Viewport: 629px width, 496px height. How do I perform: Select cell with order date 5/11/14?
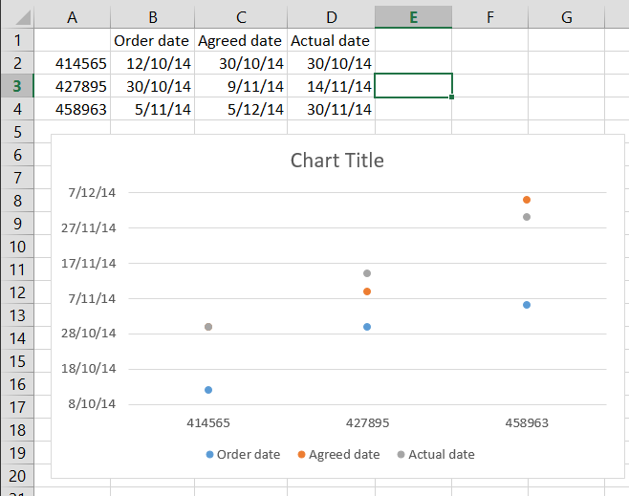click(x=152, y=109)
